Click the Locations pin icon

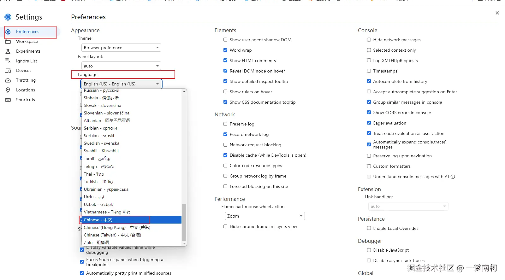[x=8, y=90]
